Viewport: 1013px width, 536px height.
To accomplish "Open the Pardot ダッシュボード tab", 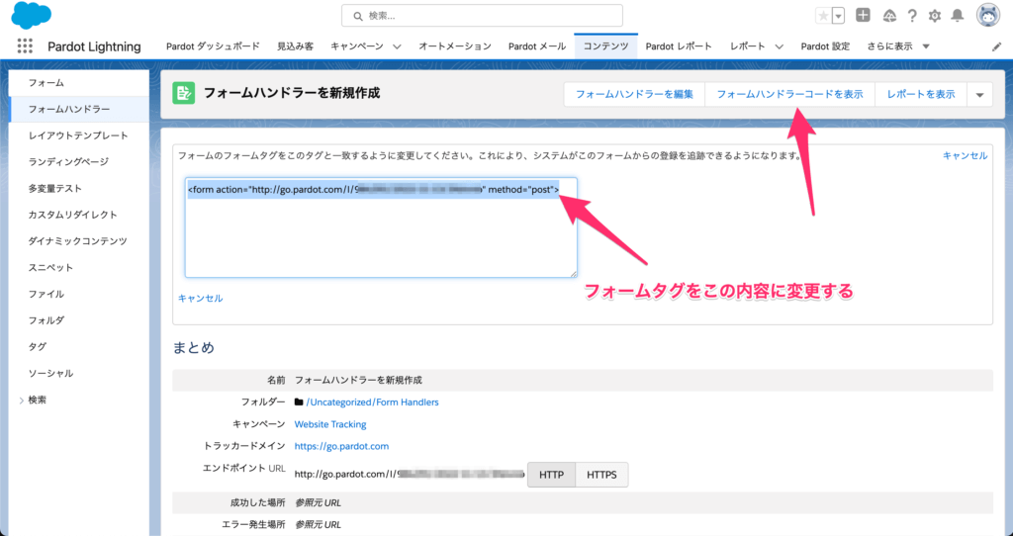I will [213, 46].
